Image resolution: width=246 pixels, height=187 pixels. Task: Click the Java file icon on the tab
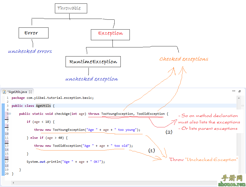[5, 92]
